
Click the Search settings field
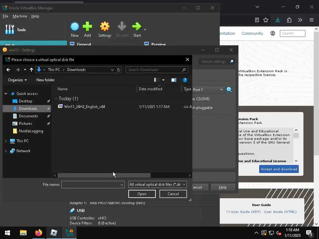(217, 62)
